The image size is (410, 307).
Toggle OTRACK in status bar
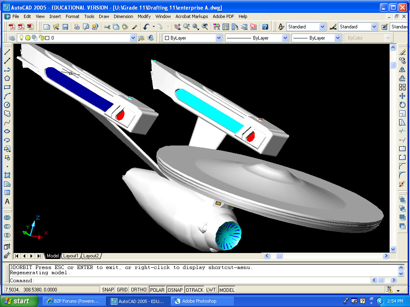coord(195,290)
